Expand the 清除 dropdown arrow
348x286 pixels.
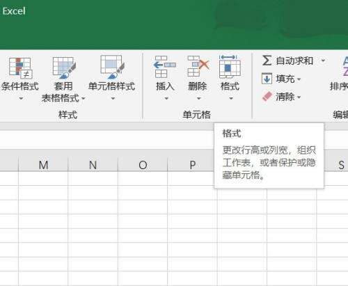(299, 97)
